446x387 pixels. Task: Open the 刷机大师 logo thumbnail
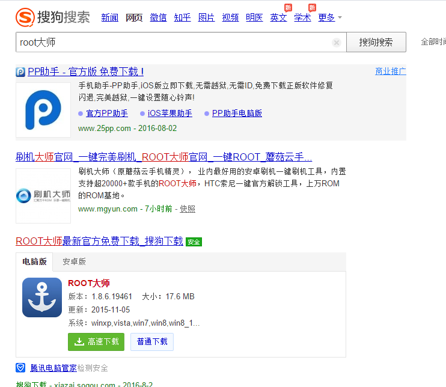point(43,196)
